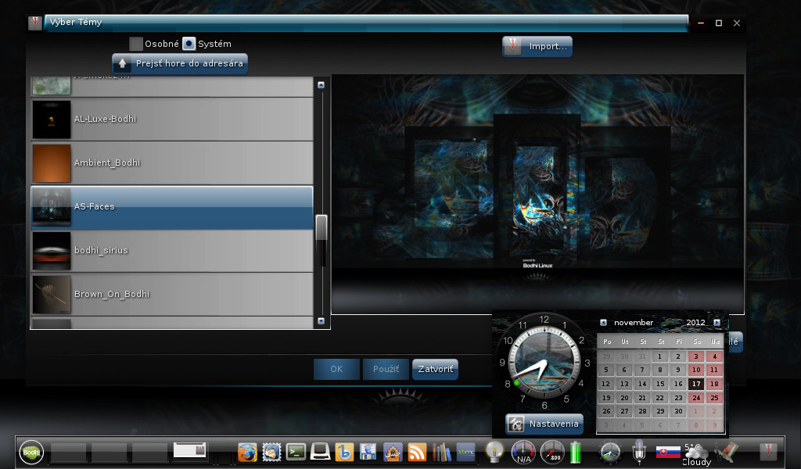Click Prejsť hore do adresára button
Viewport: 801px width, 469px height.
coord(180,64)
